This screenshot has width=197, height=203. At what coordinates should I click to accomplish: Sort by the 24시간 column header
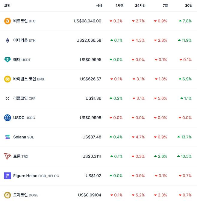[x=140, y=5]
